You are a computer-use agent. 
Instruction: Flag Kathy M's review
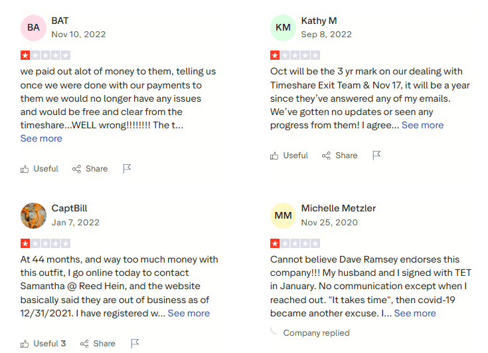pos(376,156)
